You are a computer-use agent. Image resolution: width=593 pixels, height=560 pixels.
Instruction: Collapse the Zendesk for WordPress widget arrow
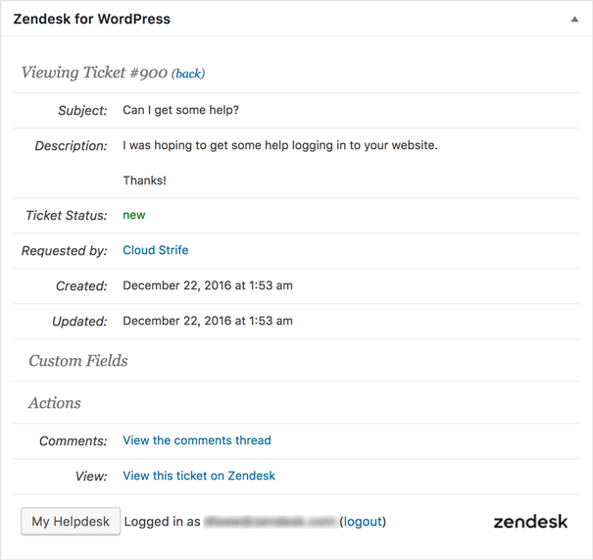(574, 19)
